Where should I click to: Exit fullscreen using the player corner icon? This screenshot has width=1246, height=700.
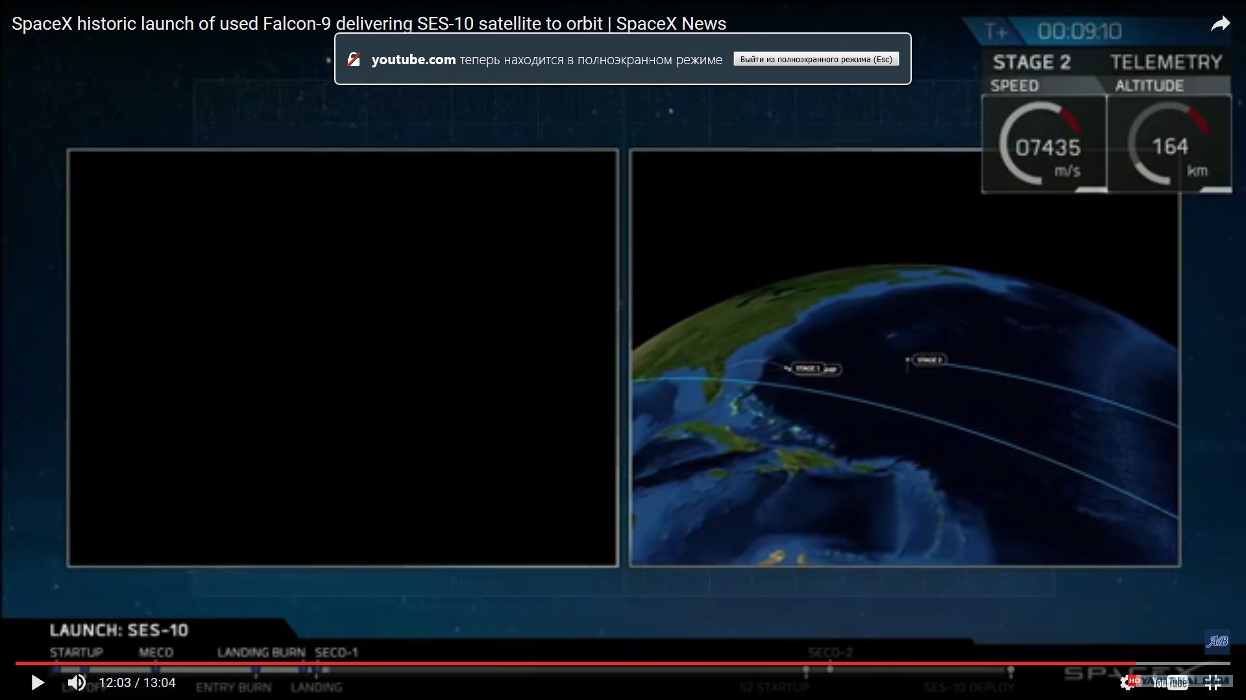pyautogui.click(x=1213, y=682)
